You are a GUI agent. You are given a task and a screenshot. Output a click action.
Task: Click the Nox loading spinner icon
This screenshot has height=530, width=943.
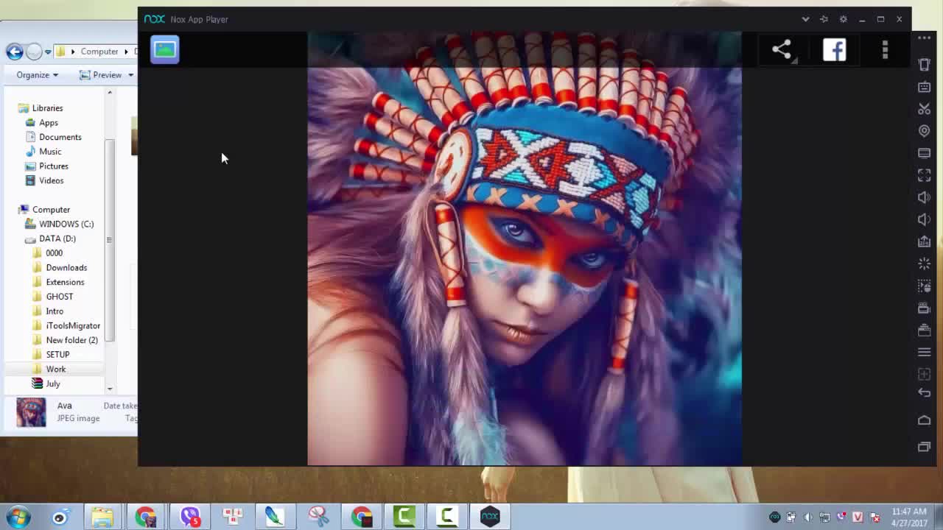924,264
